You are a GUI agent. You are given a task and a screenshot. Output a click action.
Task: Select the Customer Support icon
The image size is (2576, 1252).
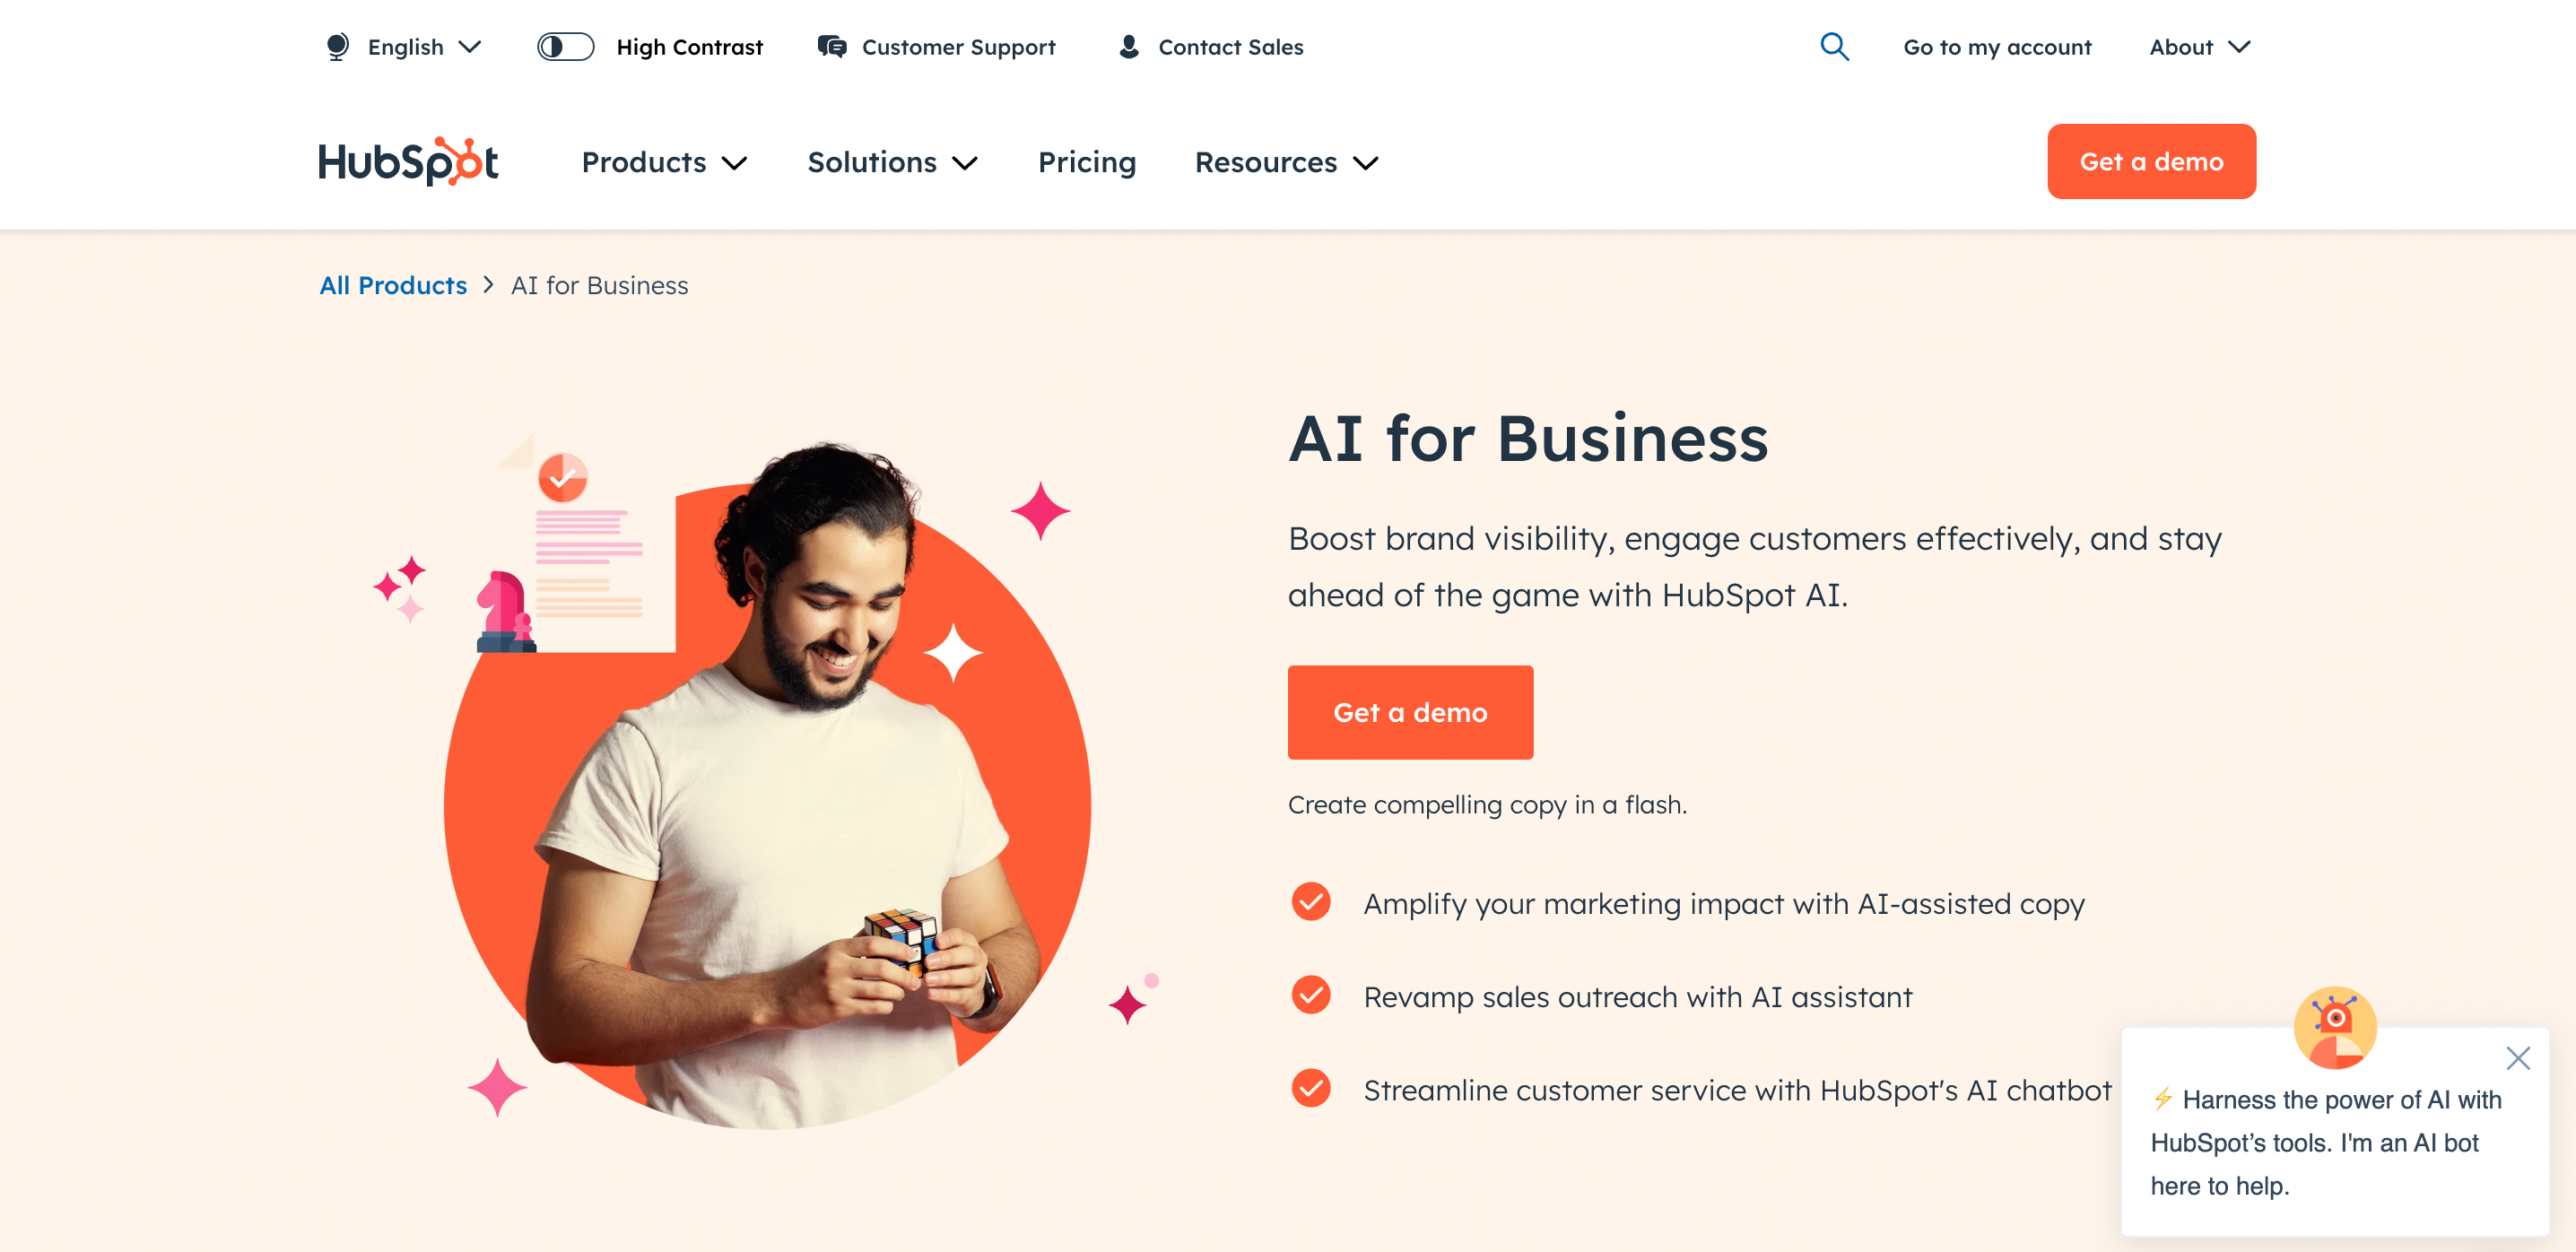[831, 46]
